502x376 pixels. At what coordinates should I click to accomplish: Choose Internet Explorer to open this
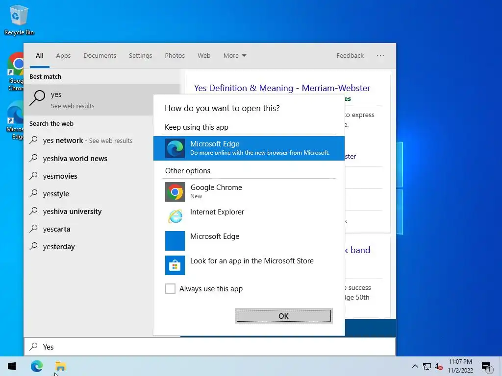249,216
